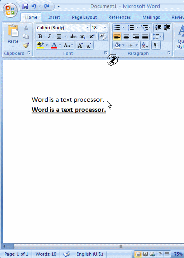Redo the last action
The image size is (184, 258).
47,6
